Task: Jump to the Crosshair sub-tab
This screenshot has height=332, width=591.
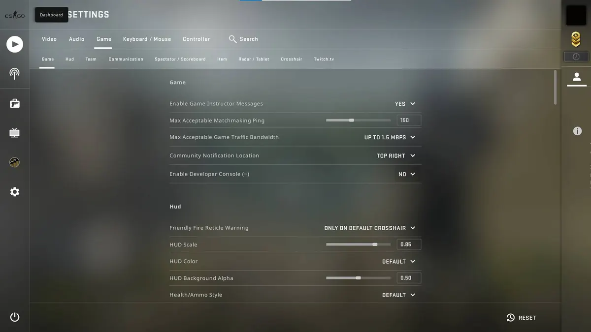Action: (x=292, y=59)
